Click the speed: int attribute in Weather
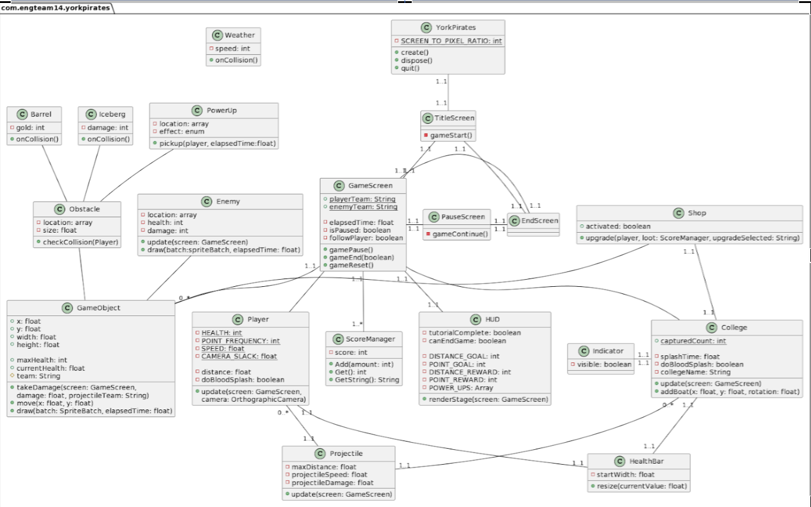Image resolution: width=811 pixels, height=507 pixels. pos(233,49)
